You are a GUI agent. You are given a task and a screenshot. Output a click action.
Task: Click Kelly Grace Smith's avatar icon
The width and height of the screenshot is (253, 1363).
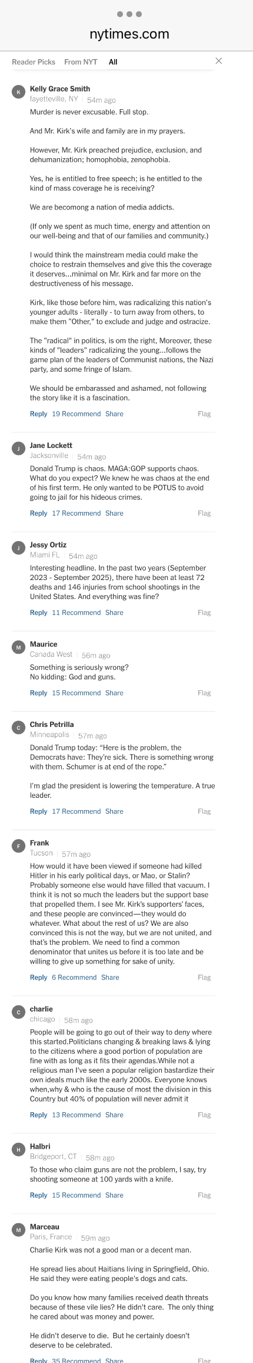[18, 92]
